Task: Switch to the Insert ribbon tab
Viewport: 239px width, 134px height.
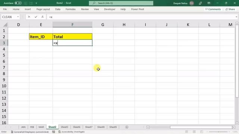Action: coord(28,9)
